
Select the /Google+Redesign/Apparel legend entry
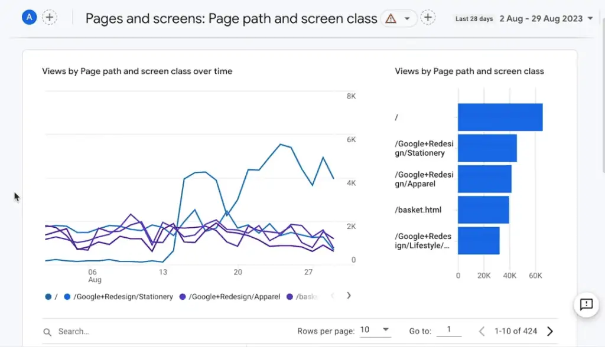pos(233,297)
